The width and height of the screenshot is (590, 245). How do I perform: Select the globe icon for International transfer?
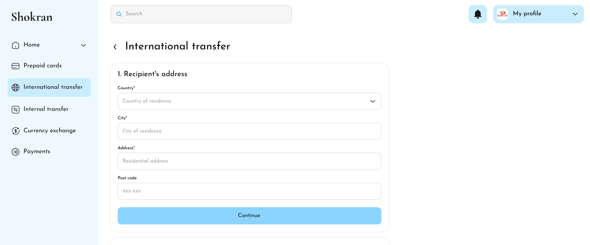coord(15,87)
